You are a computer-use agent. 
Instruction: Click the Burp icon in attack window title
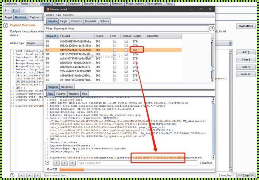coord(48,9)
